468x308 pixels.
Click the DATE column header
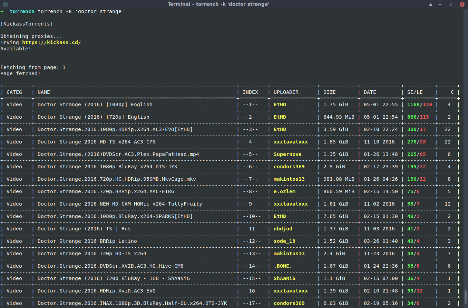370,92
